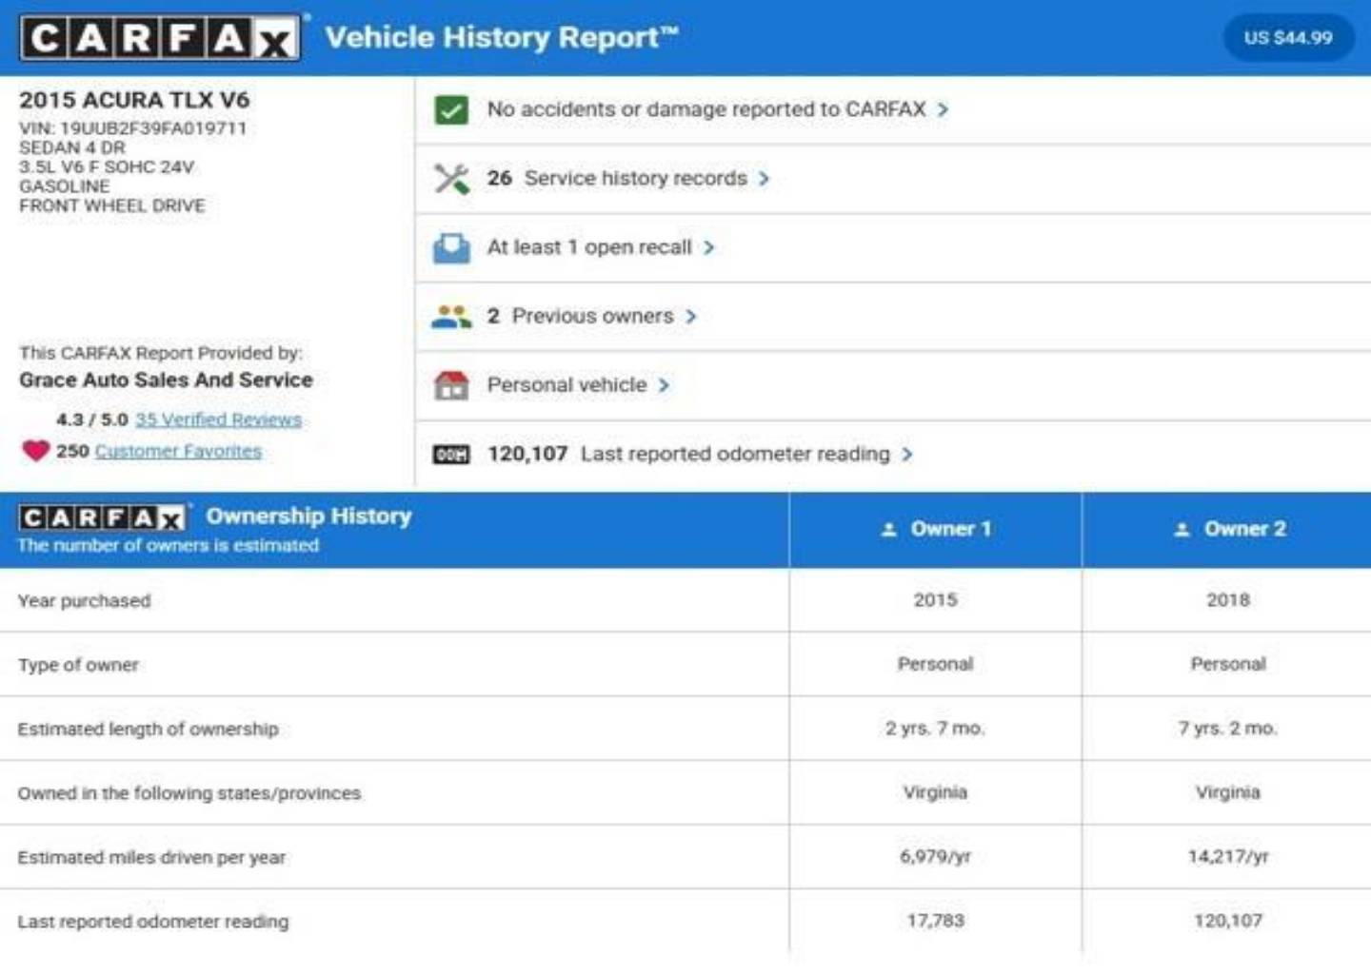Click the VIN number 19UUB2F39FA019711
This screenshot has height=974, width=1371.
coord(132,128)
